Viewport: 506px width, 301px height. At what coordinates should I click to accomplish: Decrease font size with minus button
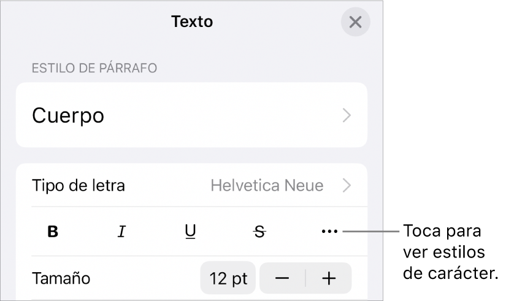[x=282, y=278]
